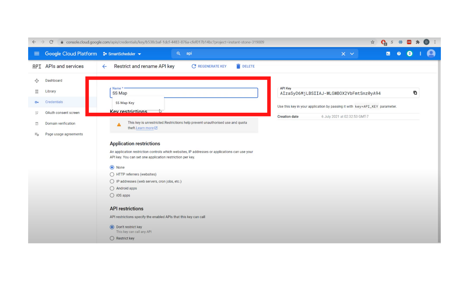Expand the search options chevron

(352, 54)
